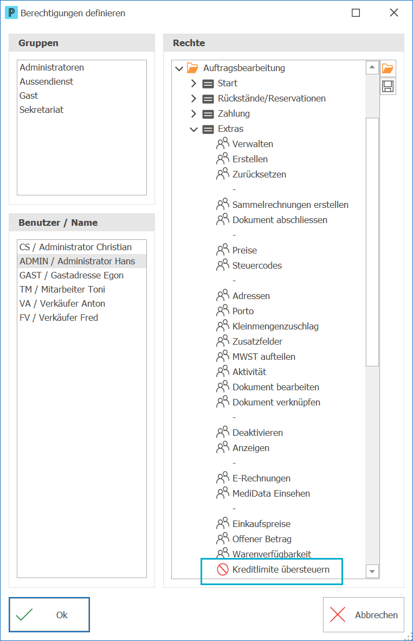Screen dimensions: 413x641
Task: Click the orange folder icon of Auftragsbearbeitung
Action: [x=192, y=68]
